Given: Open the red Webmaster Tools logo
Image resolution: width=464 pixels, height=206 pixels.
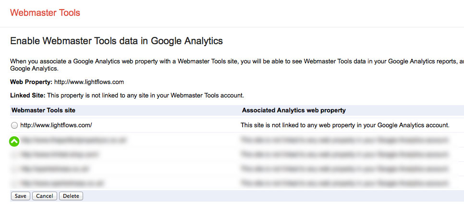Looking at the screenshot, I should tap(45, 13).
